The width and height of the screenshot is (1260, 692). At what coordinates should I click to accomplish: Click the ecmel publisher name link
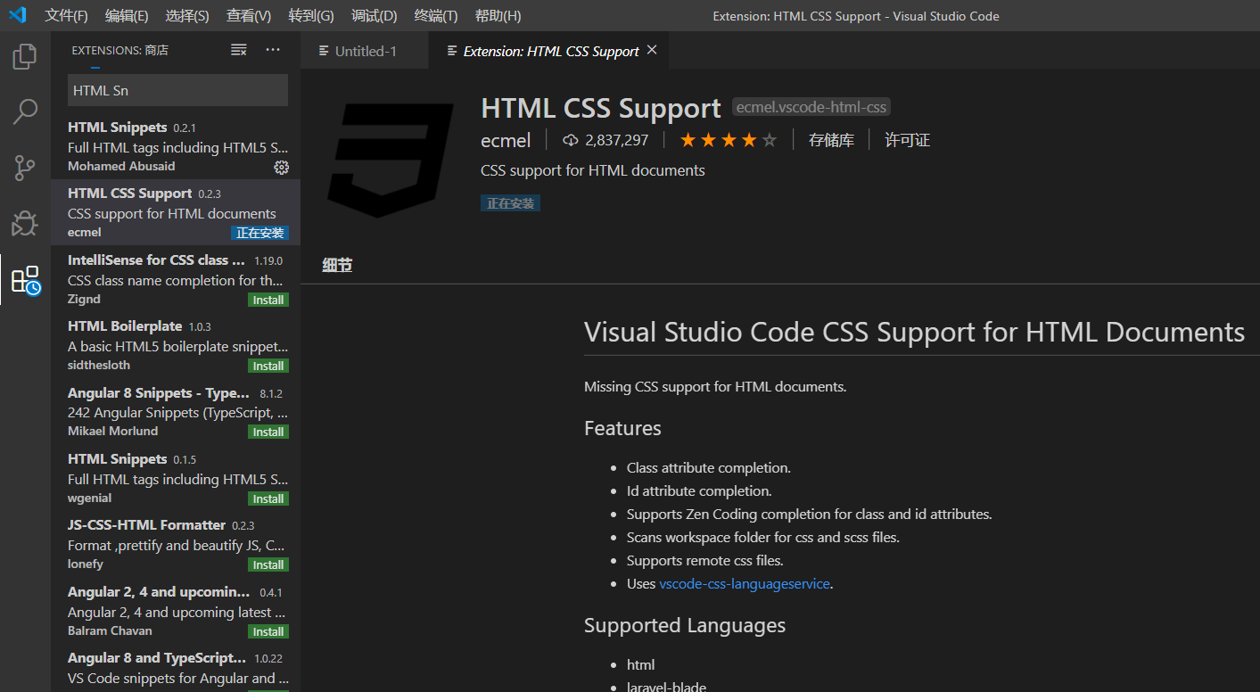click(x=506, y=140)
